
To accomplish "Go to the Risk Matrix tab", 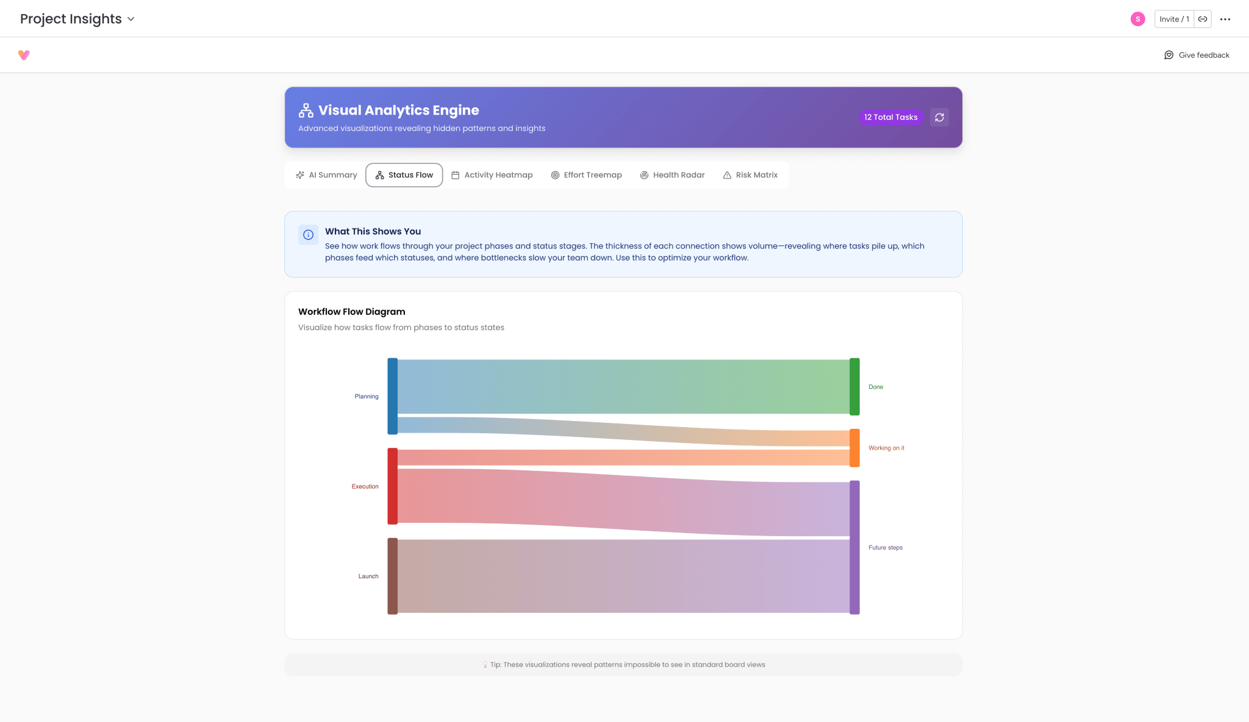I will tap(750, 175).
